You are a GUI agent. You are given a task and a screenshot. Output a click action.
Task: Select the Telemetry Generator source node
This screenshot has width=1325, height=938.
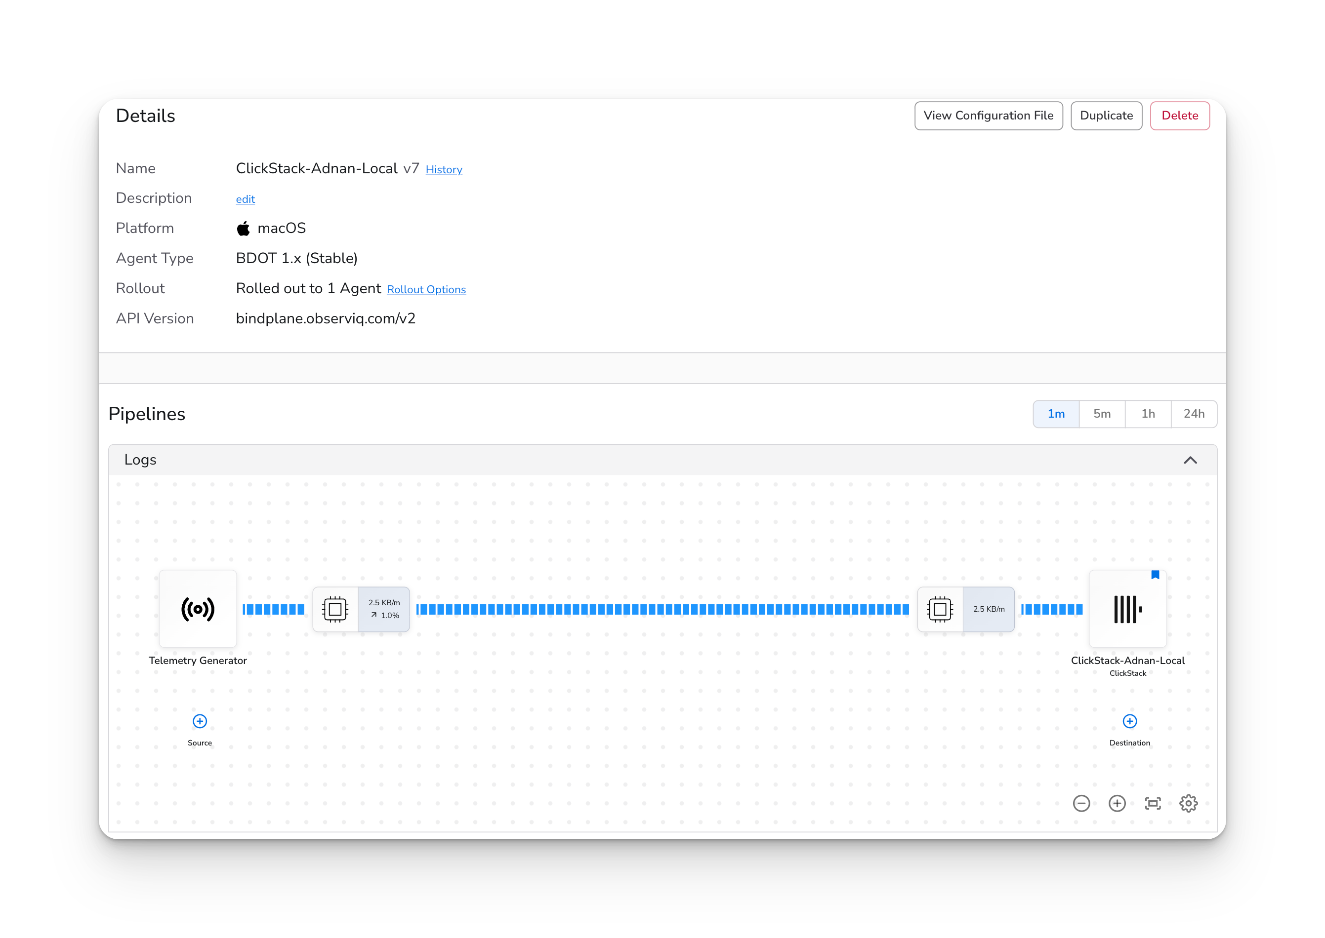[198, 609]
